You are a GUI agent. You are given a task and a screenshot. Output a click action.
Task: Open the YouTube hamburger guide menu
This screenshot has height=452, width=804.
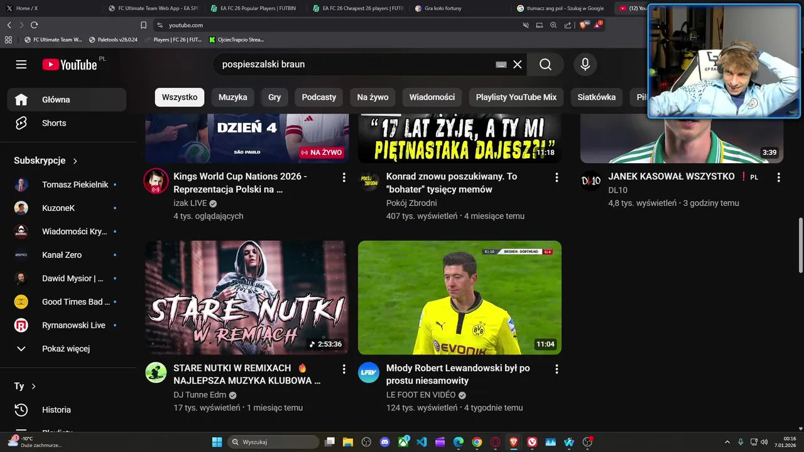click(21, 65)
